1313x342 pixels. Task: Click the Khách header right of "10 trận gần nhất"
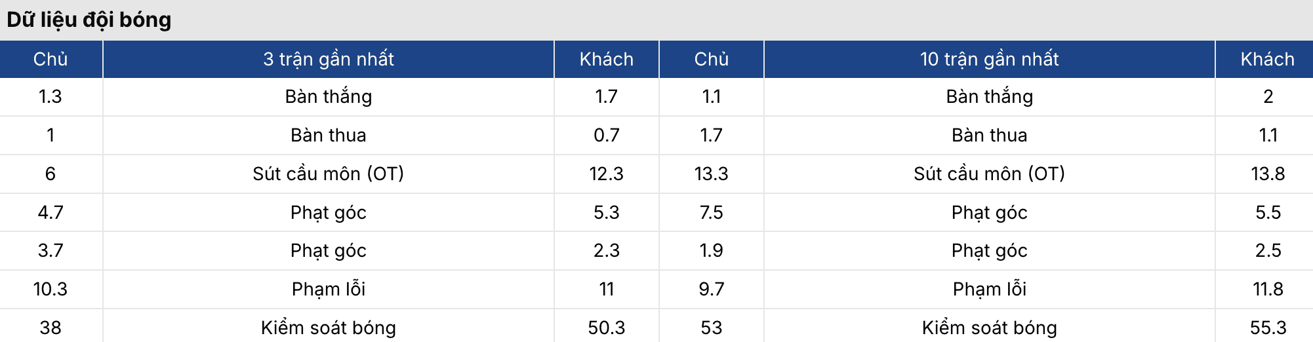pos(1267,59)
